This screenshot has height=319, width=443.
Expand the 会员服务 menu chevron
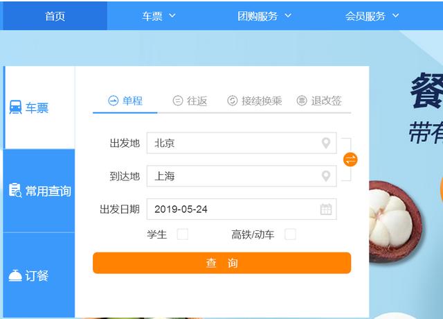395,15
